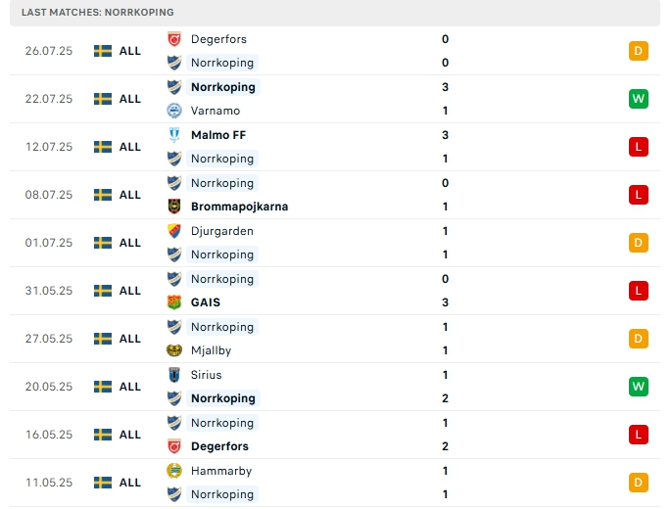Click the Varnamo club crest icon
Image resolution: width=672 pixels, height=509 pixels.
point(174,111)
